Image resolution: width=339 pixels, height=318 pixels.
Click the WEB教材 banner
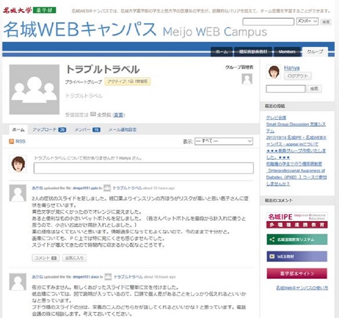(x=297, y=257)
